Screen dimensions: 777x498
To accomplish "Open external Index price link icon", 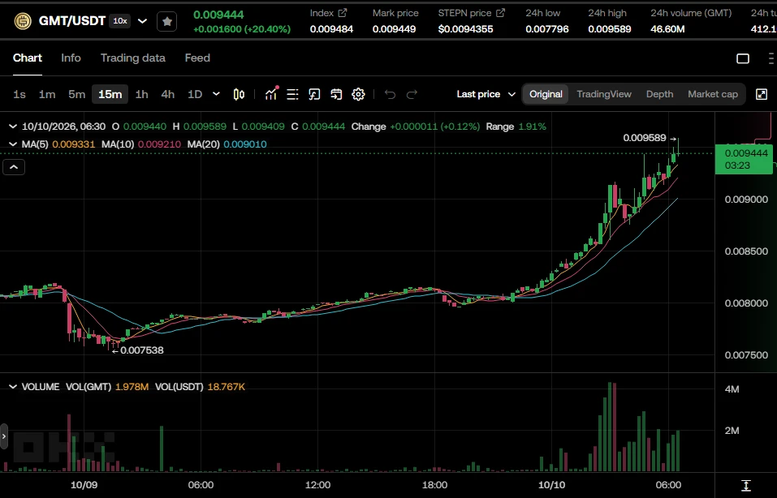I will [x=343, y=13].
